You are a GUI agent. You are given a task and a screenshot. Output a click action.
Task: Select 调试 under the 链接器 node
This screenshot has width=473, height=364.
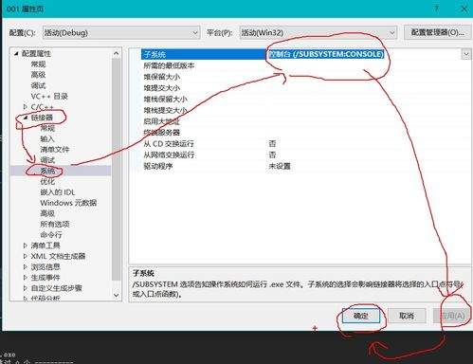47,160
